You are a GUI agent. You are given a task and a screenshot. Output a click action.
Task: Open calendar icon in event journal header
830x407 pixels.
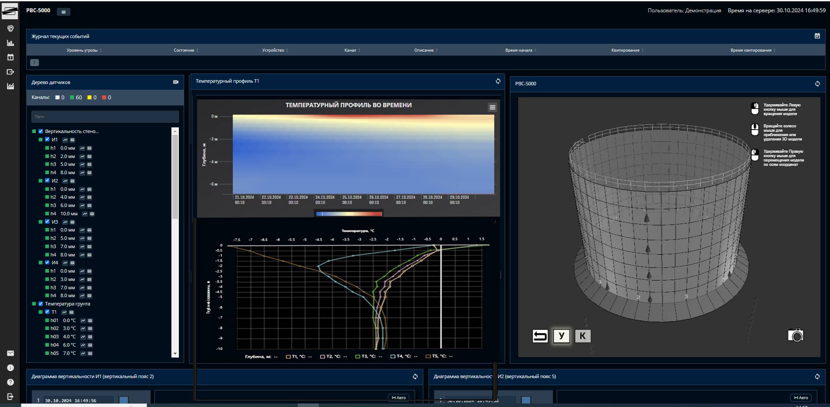(x=817, y=36)
